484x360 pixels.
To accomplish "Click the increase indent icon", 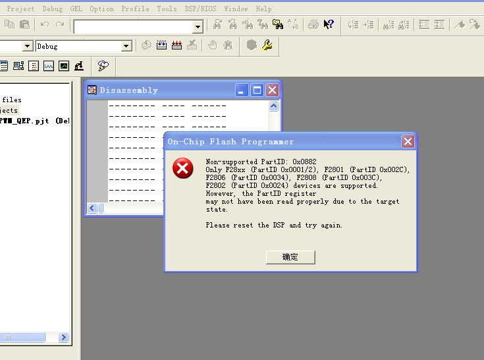I will pyautogui.click(x=439, y=24).
